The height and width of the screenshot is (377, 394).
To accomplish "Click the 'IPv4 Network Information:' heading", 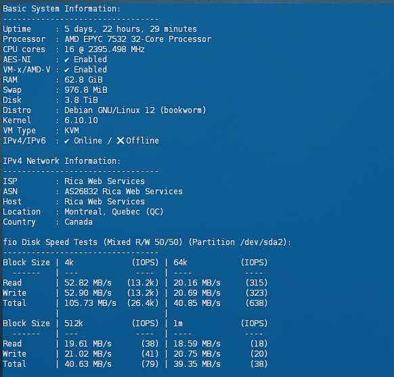I will click(62, 161).
